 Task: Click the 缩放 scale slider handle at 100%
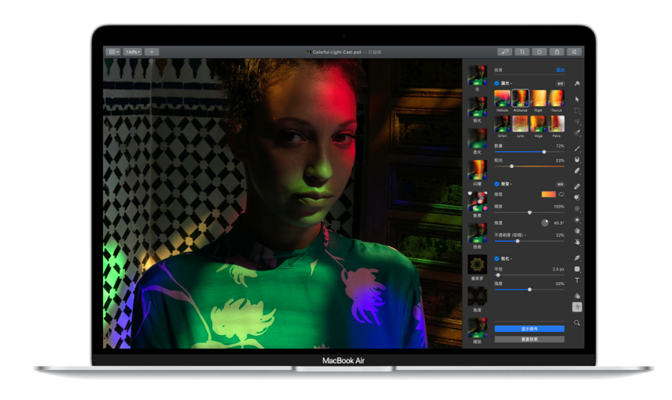coord(530,212)
